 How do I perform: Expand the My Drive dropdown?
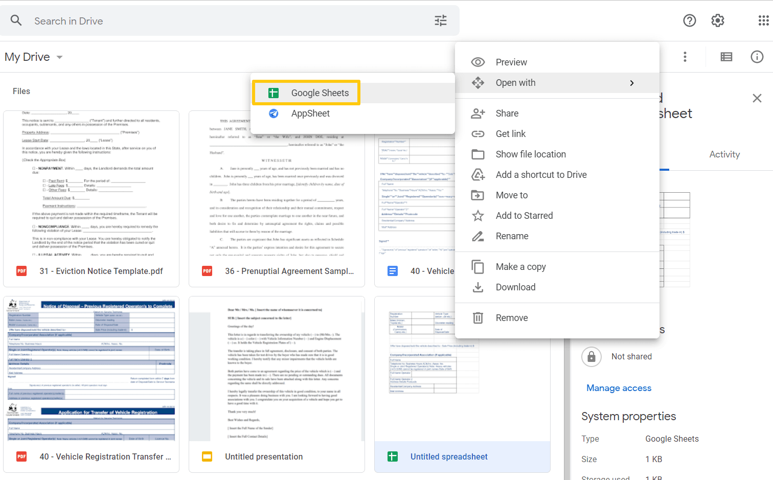(x=59, y=57)
